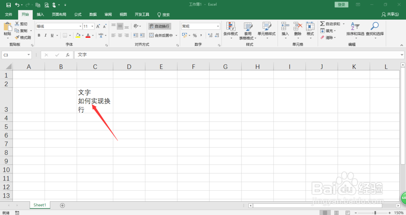This screenshot has height=215, width=406.
Task: Click the Save icon in quick access toolbar
Action: [x=9, y=5]
